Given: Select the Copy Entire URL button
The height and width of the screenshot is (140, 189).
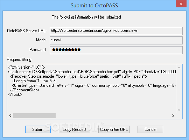Looking at the screenshot, I should [114, 129].
